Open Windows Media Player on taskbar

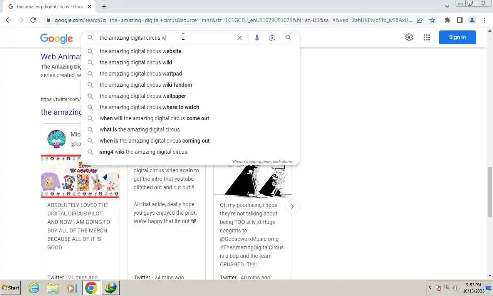tap(71, 288)
